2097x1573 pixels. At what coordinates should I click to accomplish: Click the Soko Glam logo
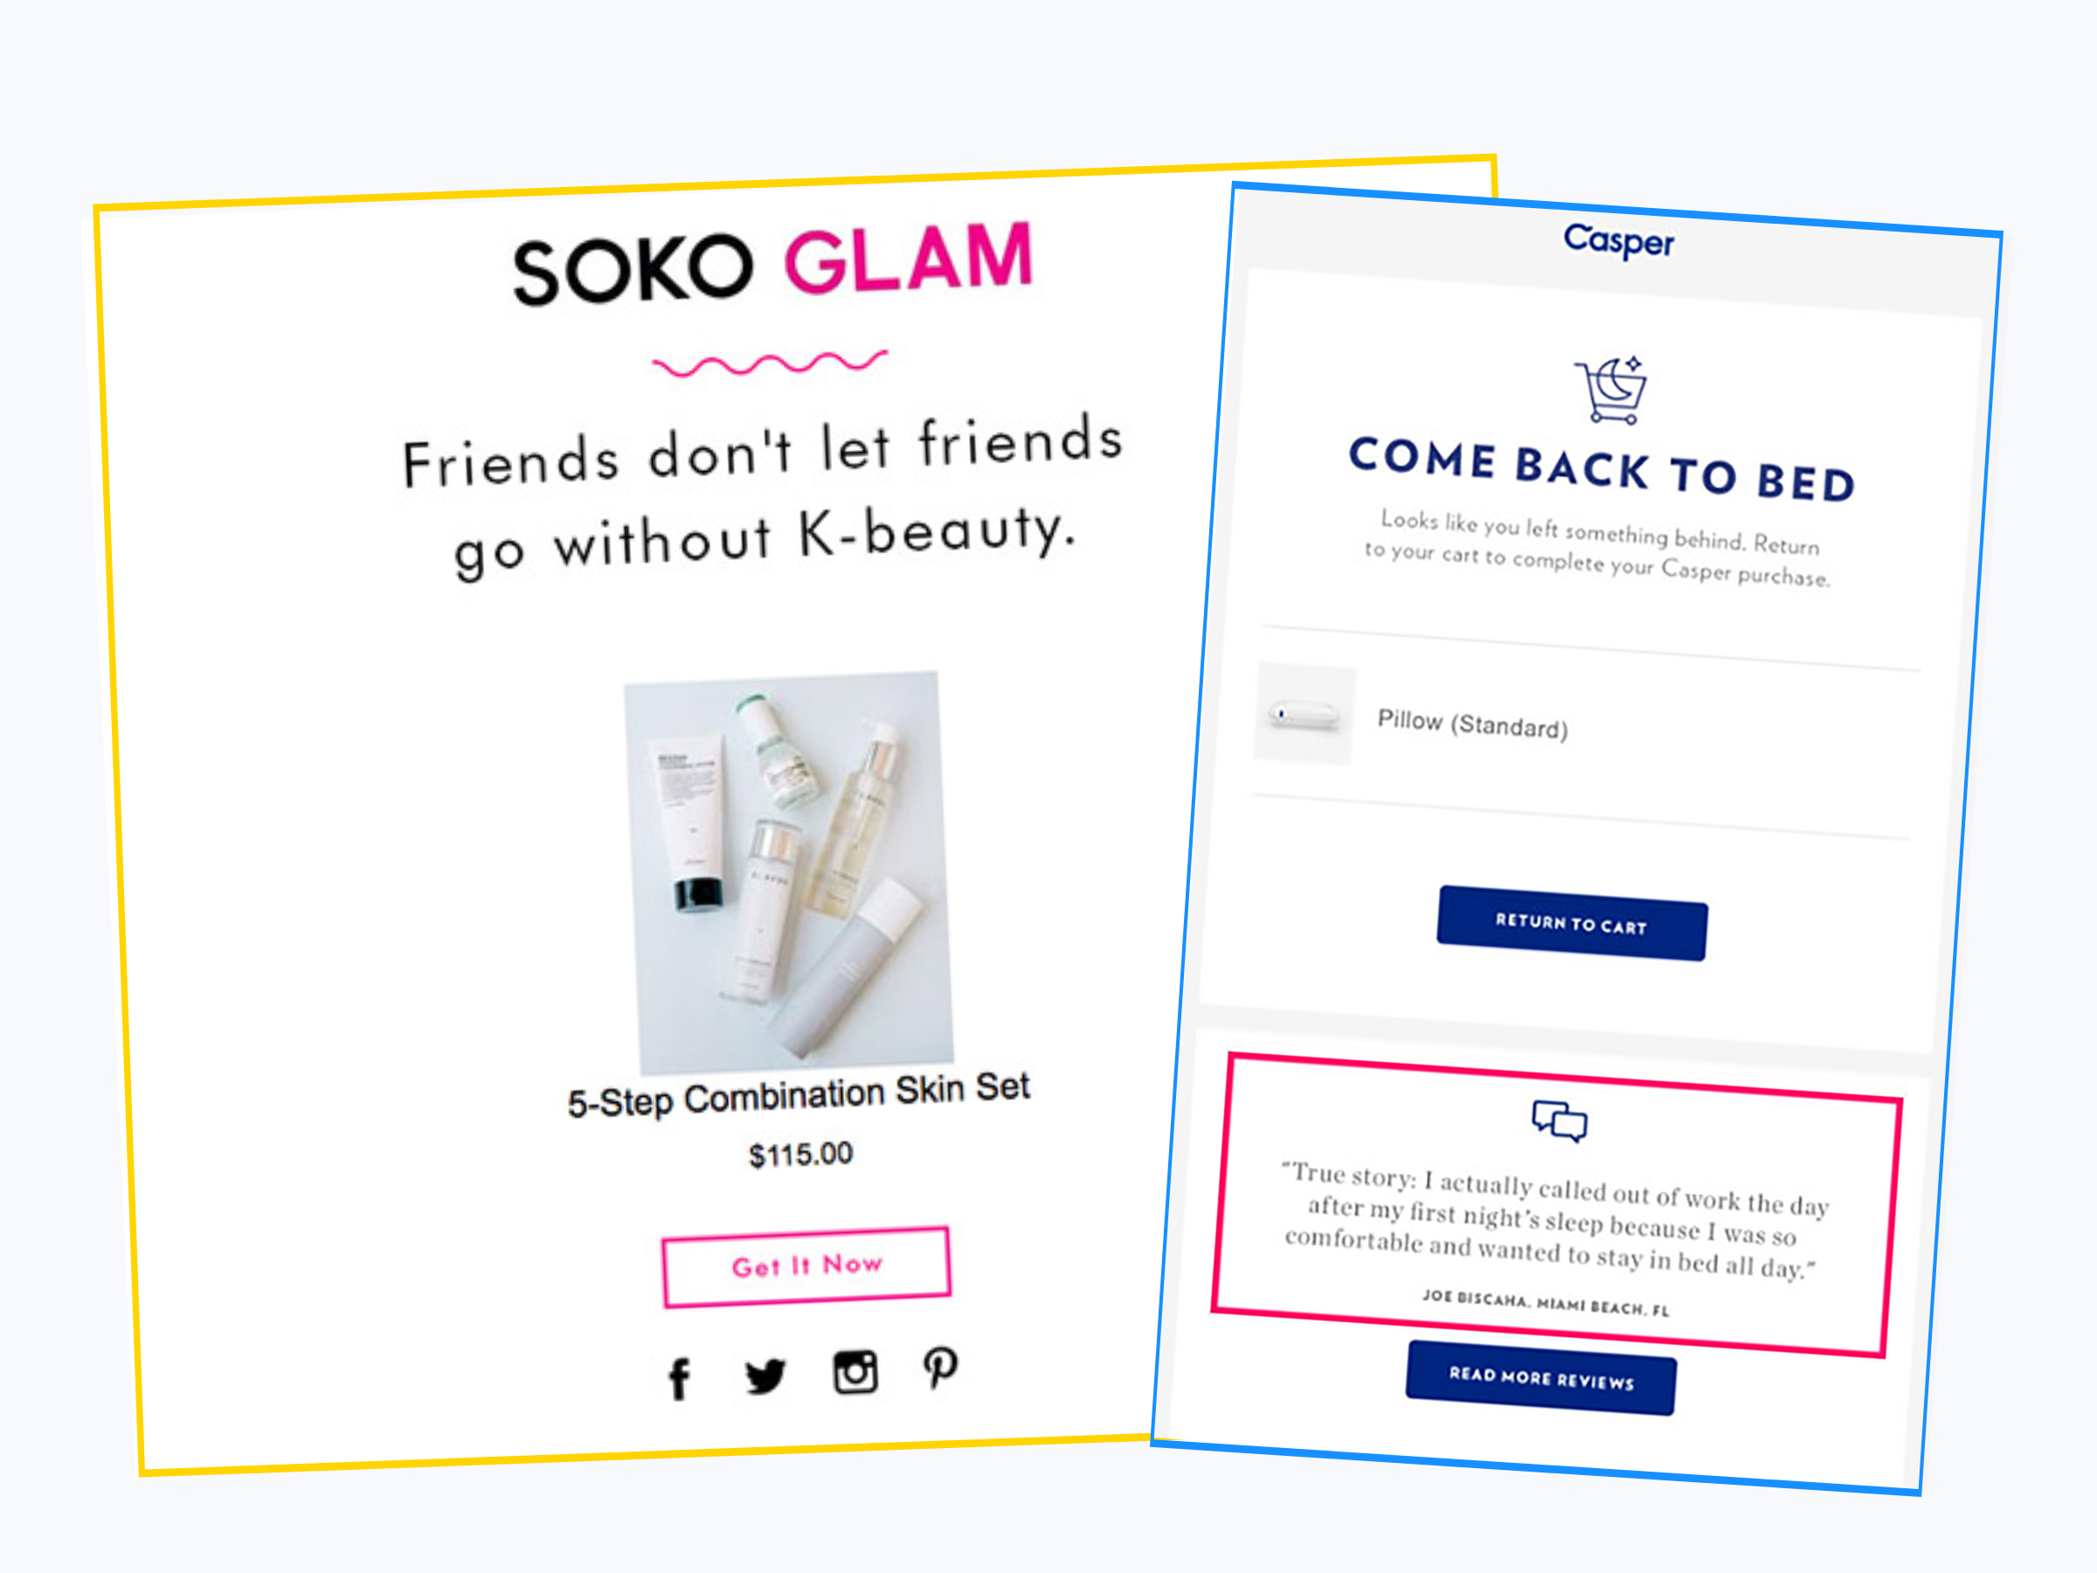tap(772, 264)
